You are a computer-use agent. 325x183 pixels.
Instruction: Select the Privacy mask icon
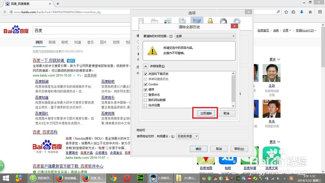[197, 21]
